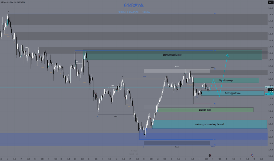Click date '10' on the time axis
The width and height of the screenshot is (274, 161).
point(254,159)
